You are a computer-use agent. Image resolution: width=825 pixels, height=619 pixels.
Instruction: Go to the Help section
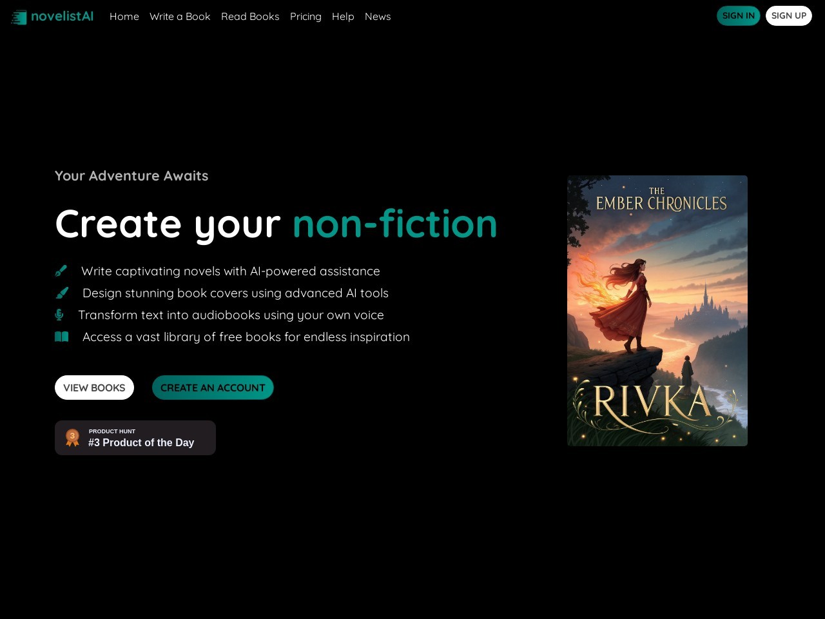click(x=343, y=16)
